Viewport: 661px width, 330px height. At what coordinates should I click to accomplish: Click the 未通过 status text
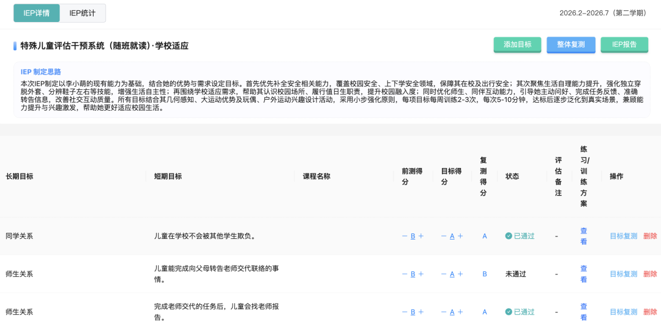pyautogui.click(x=515, y=274)
